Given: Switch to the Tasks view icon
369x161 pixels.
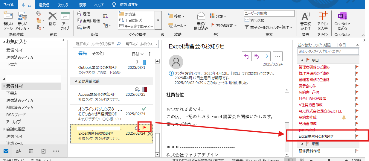Looking at the screenshot, I should point(43,151).
